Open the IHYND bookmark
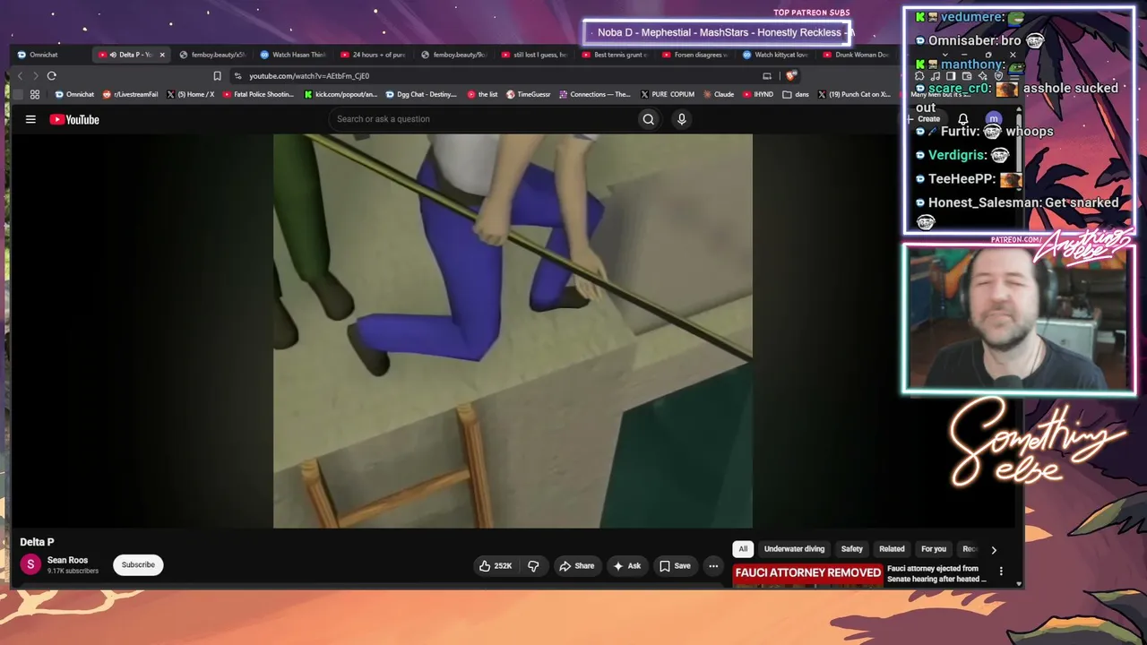The height and width of the screenshot is (645, 1147). pos(757,94)
